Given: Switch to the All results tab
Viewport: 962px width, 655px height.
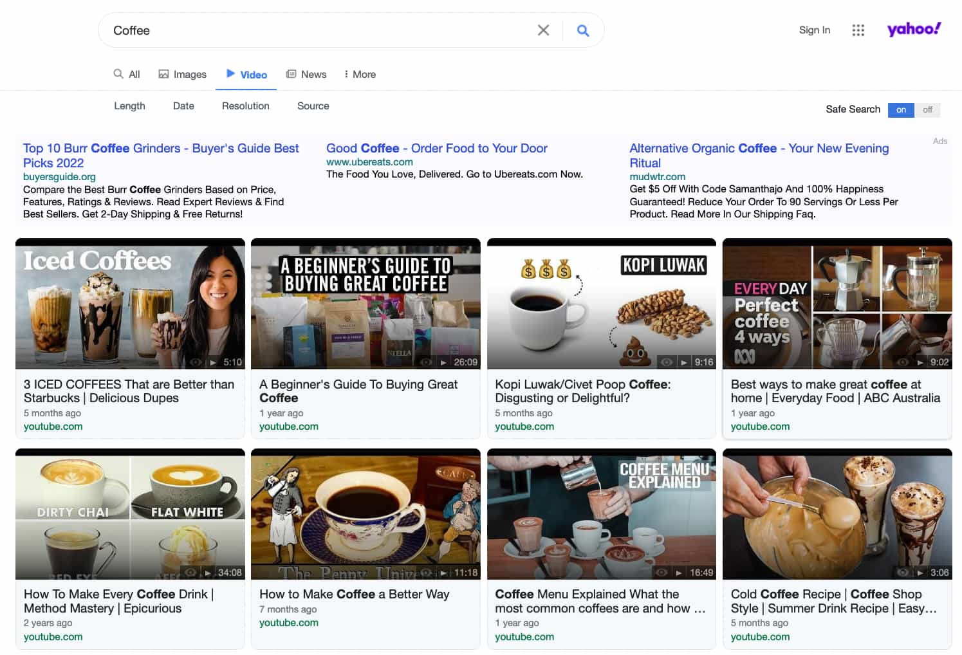Looking at the screenshot, I should [127, 75].
